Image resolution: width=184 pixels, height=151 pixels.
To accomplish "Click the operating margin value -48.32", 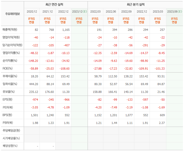I will click(34, 53).
